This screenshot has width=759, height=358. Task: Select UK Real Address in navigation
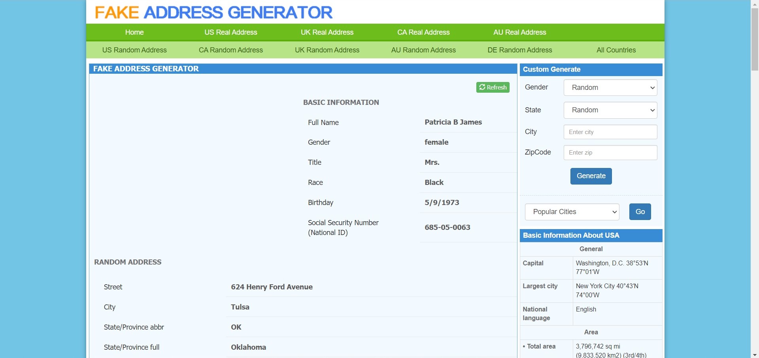(x=327, y=32)
